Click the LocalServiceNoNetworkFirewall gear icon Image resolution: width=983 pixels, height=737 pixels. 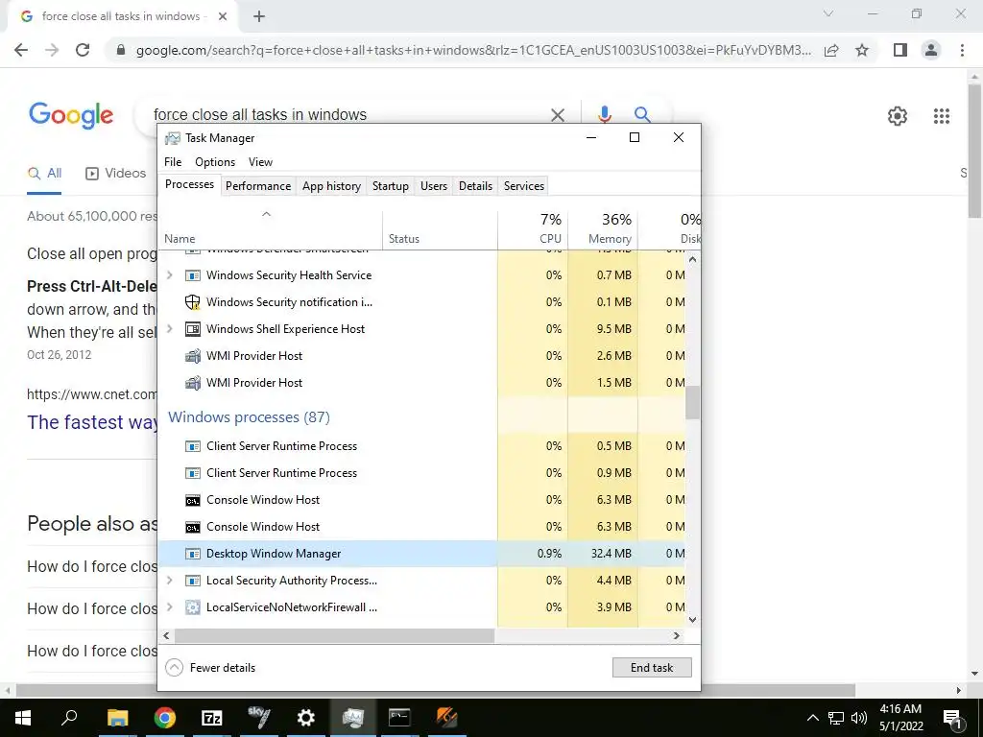(192, 607)
